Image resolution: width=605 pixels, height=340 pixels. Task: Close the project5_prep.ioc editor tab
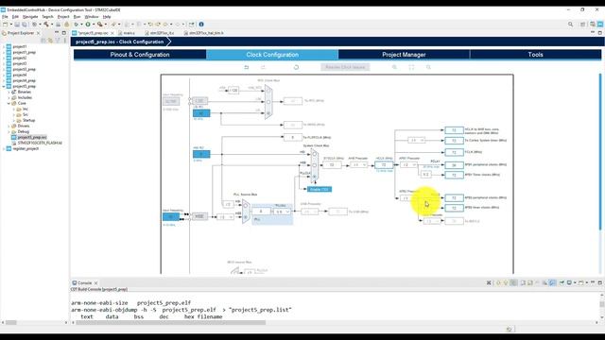pos(112,34)
